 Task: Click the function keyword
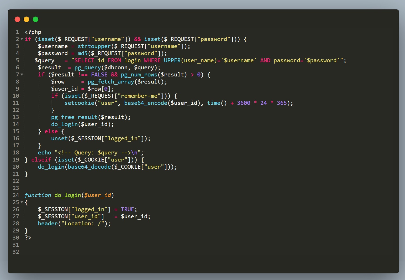[38, 195]
